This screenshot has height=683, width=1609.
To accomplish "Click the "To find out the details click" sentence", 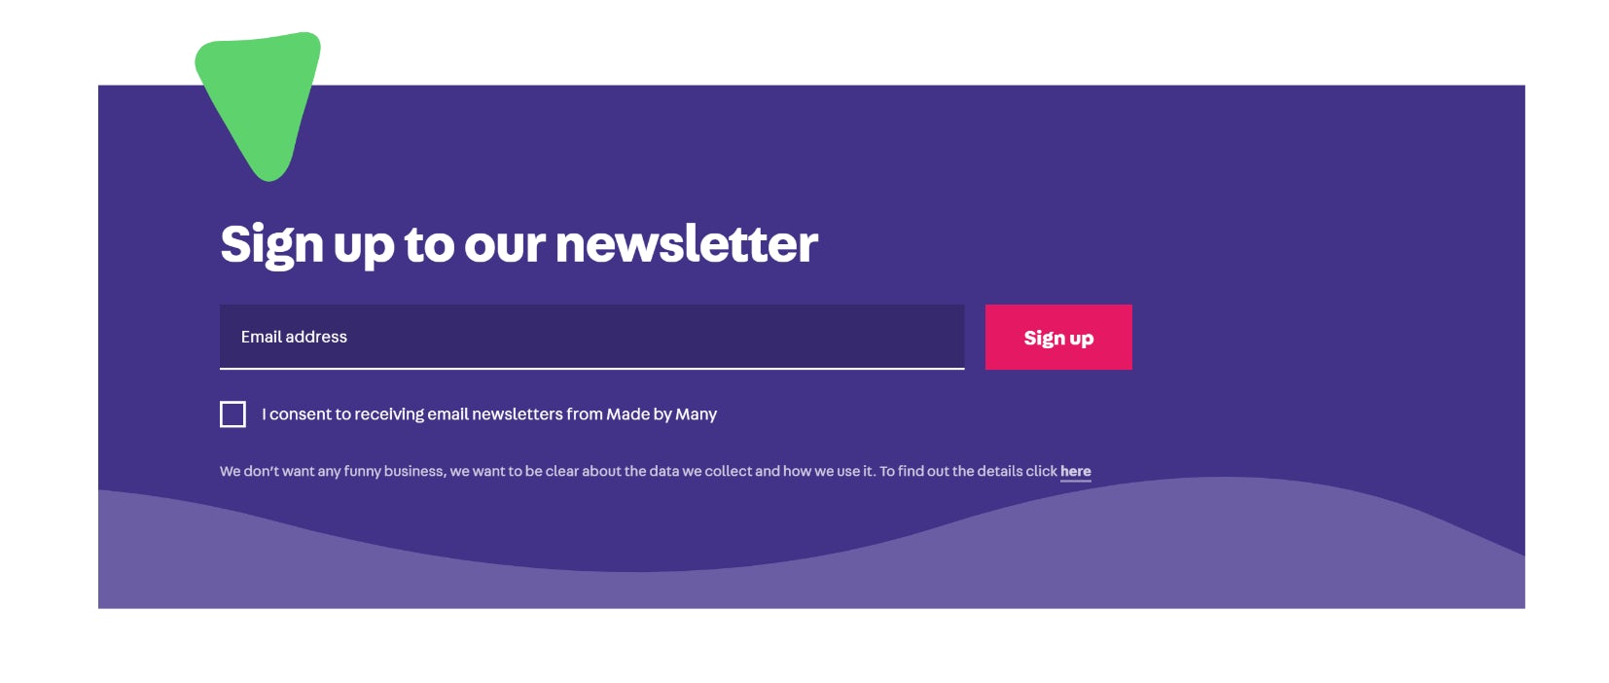I will pos(968,471).
